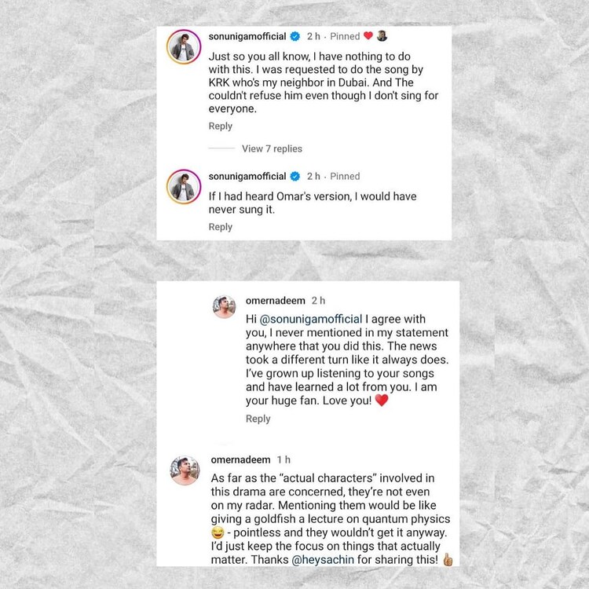Screen dimensions: 589x589
Task: Reply to the Omar's version comment
Action: click(x=221, y=227)
